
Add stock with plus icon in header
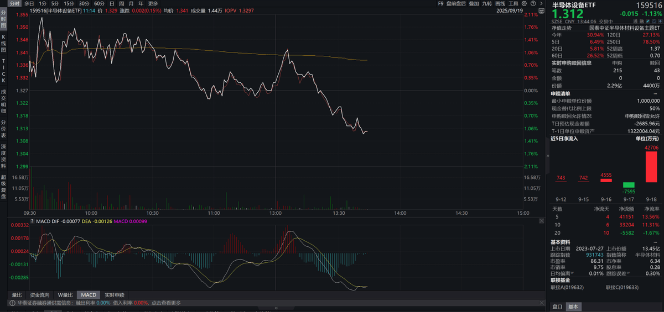[x=659, y=20]
